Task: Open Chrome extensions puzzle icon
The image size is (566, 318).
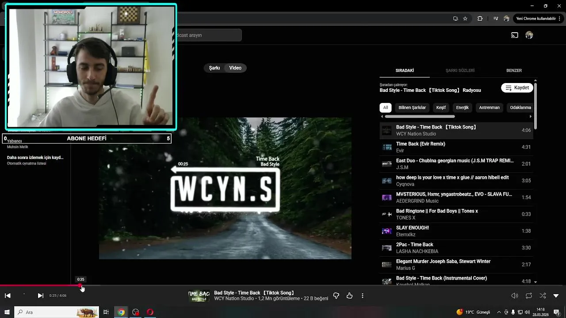Action: pos(480,19)
